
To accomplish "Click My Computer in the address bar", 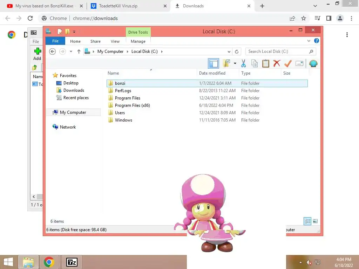I will pyautogui.click(x=110, y=51).
